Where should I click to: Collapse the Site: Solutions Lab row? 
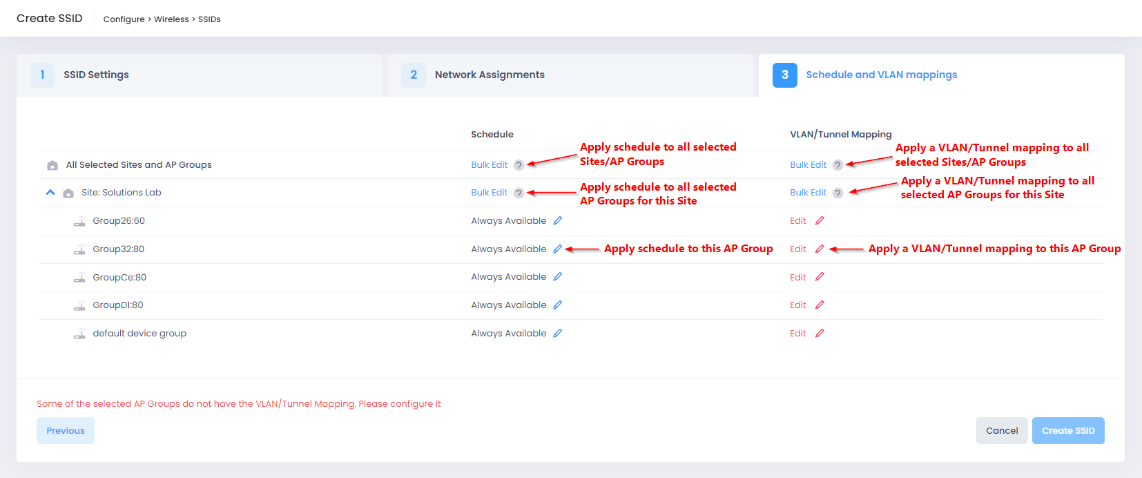click(x=50, y=193)
